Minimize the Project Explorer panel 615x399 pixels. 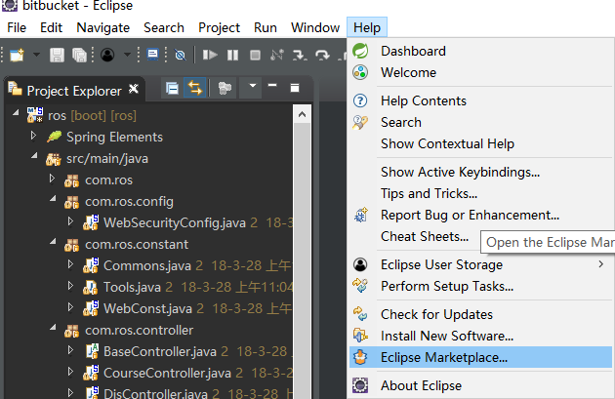click(272, 85)
